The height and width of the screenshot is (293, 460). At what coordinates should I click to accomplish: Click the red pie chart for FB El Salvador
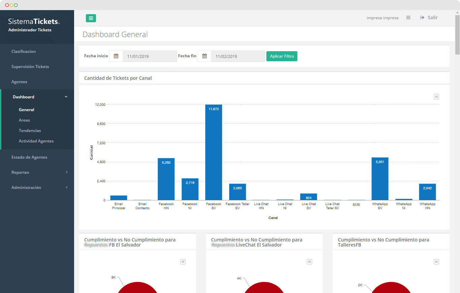pyautogui.click(x=137, y=287)
